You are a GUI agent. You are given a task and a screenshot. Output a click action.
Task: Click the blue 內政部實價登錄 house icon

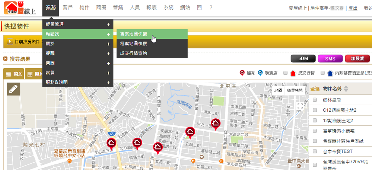click(330, 73)
